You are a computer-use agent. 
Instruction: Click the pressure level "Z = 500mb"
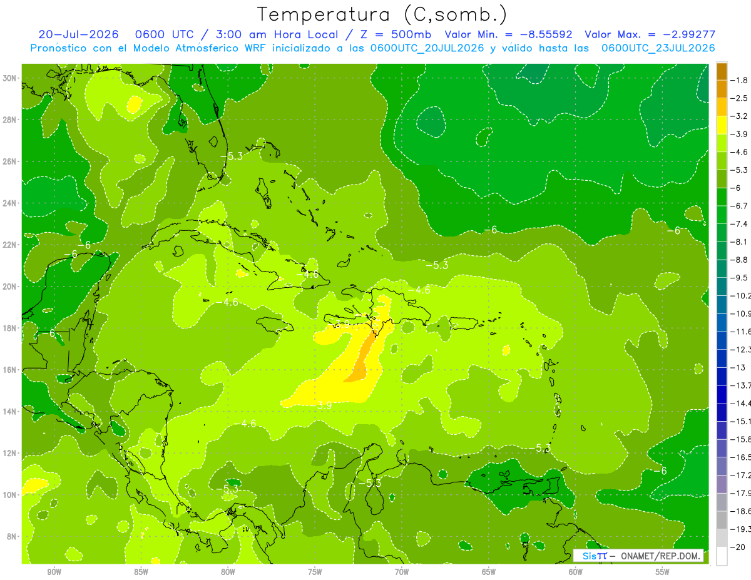click(396, 34)
